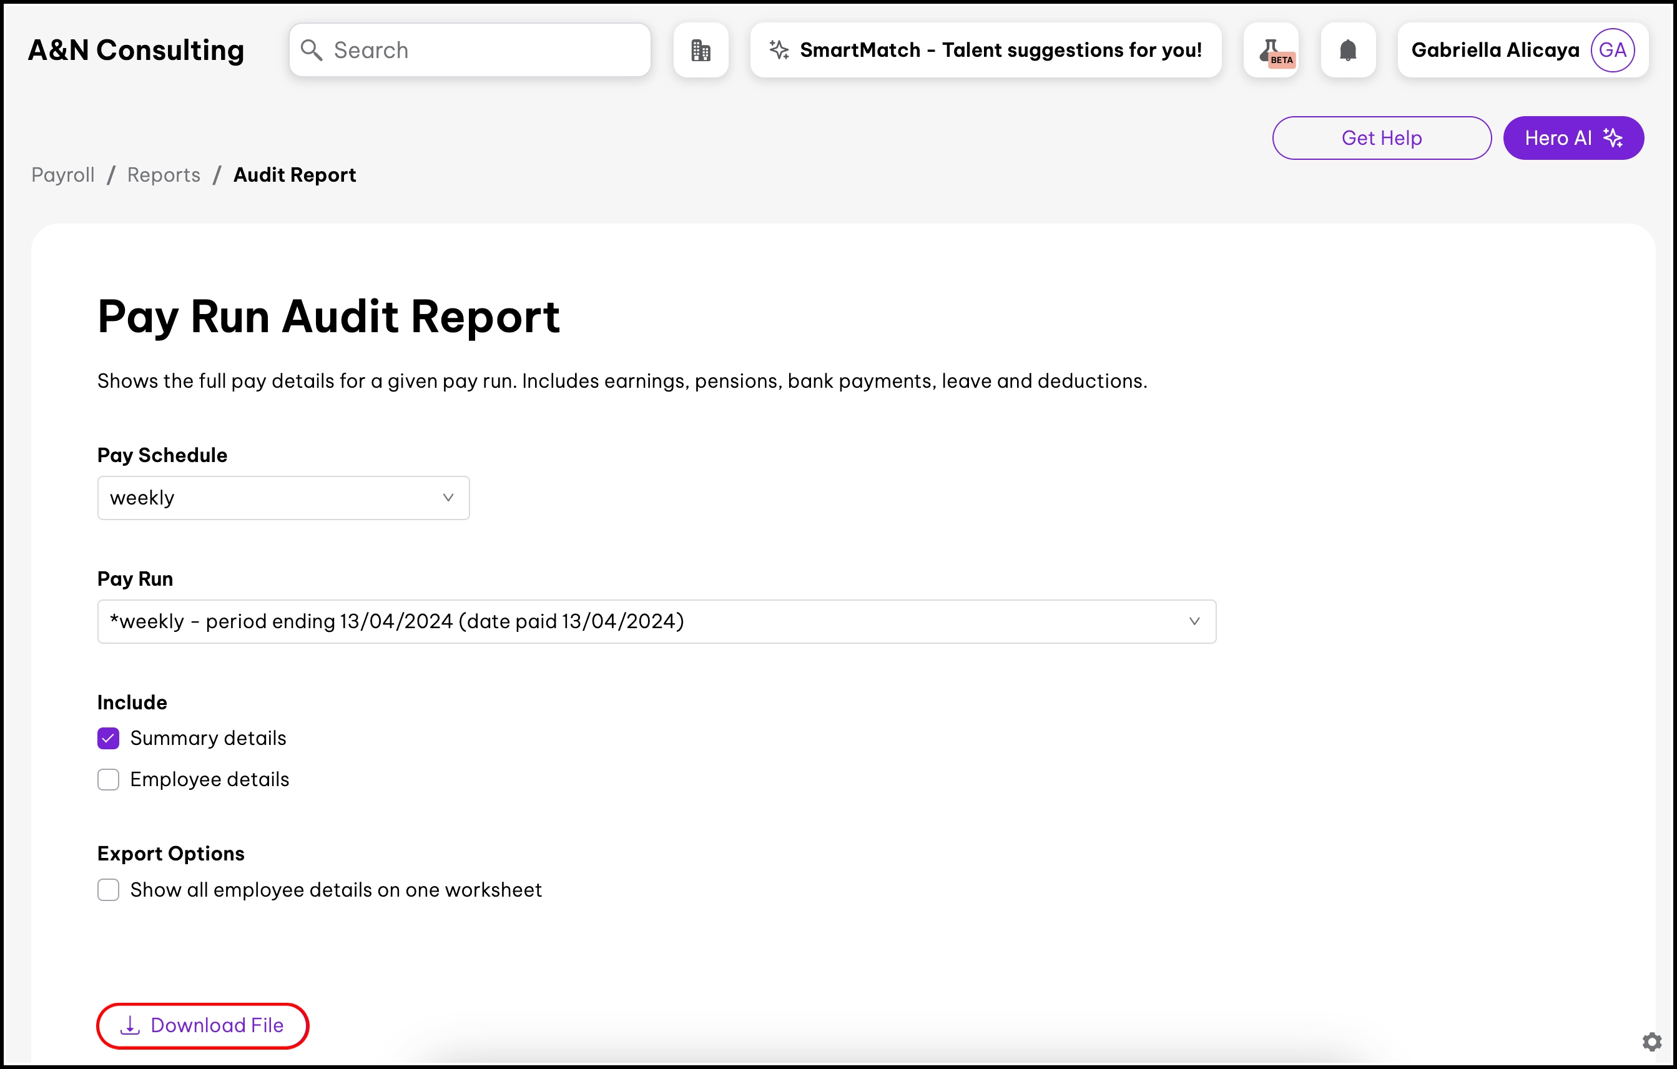Uncheck the Summary details checkbox
This screenshot has width=1677, height=1069.
tap(109, 738)
